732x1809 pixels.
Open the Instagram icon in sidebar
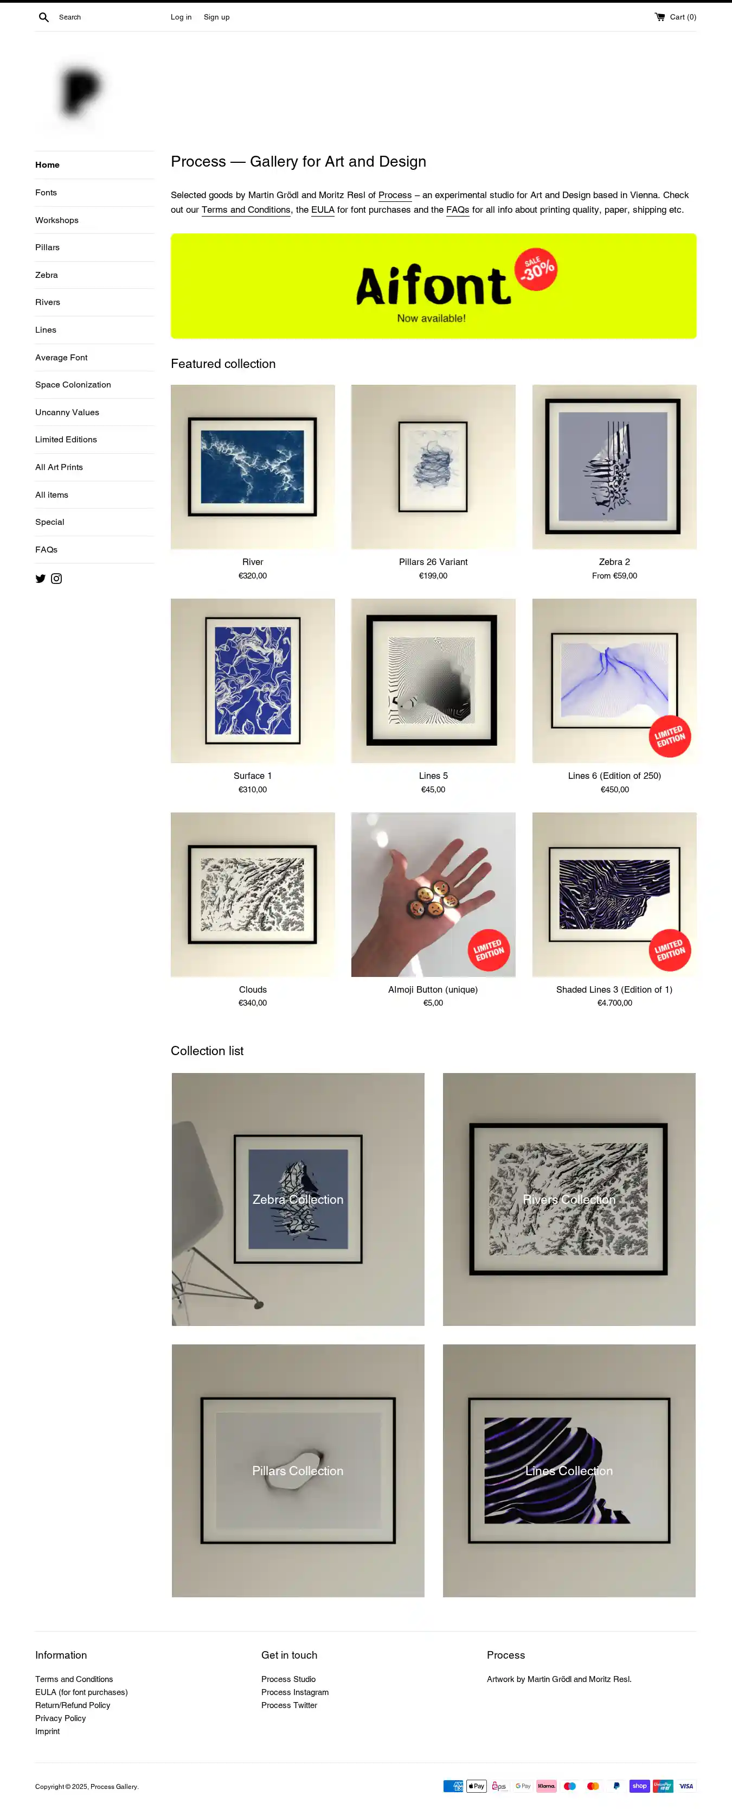pyautogui.click(x=57, y=579)
